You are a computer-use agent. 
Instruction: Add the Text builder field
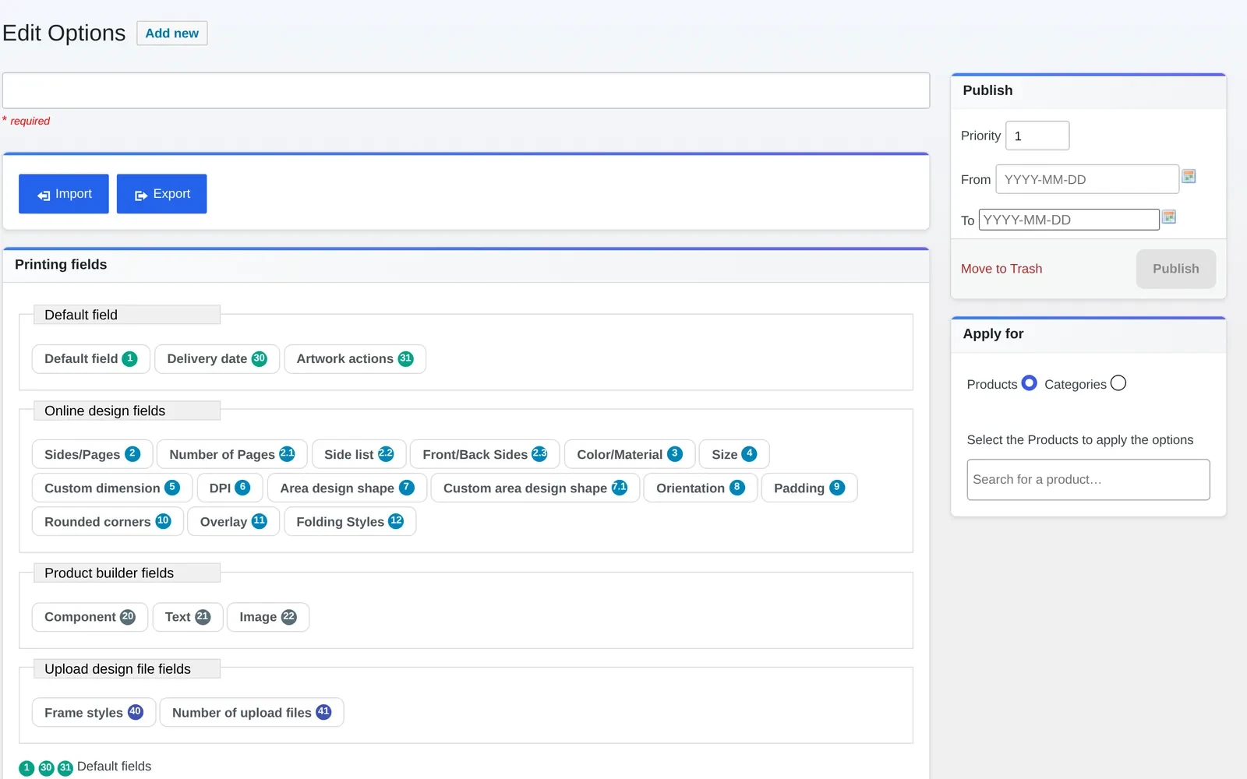click(188, 617)
